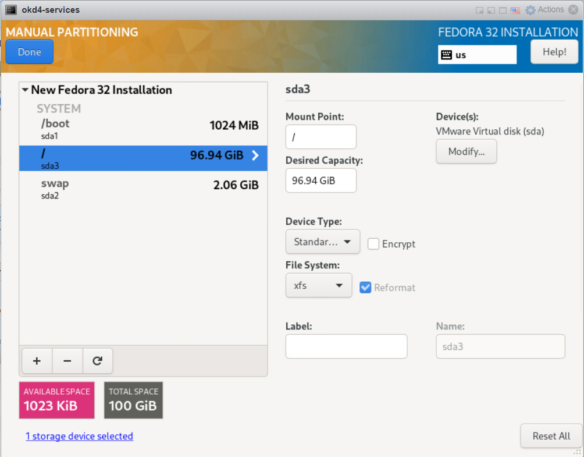Open the us keyboard layout indicator
This screenshot has height=457, width=584.
click(x=477, y=55)
